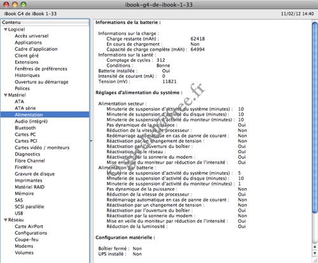The image size is (318, 263).
Task: Click the Capacité de charge complète value 64994
Action: pos(198,50)
